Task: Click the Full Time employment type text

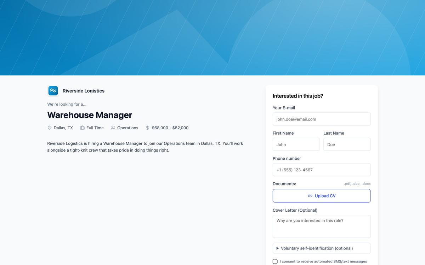Action: point(95,128)
